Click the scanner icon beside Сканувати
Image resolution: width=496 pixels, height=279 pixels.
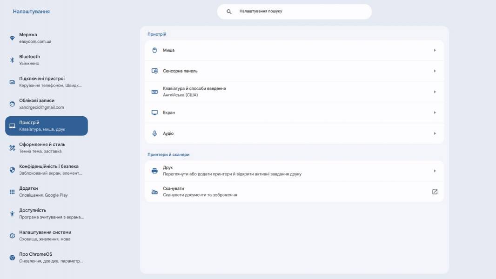coord(154,192)
